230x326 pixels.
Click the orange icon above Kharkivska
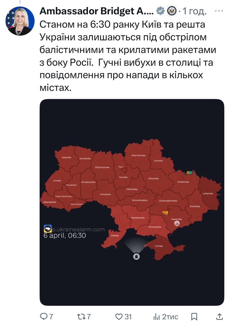189,173
